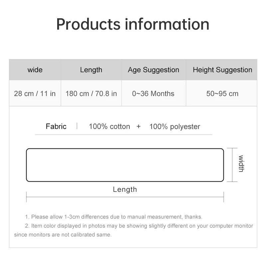
Task: Select the "Length" label under the diagram
Action: pos(125,189)
